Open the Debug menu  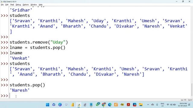coord(18,5)
